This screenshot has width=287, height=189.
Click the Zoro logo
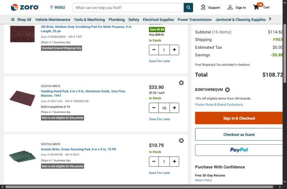[25, 7]
